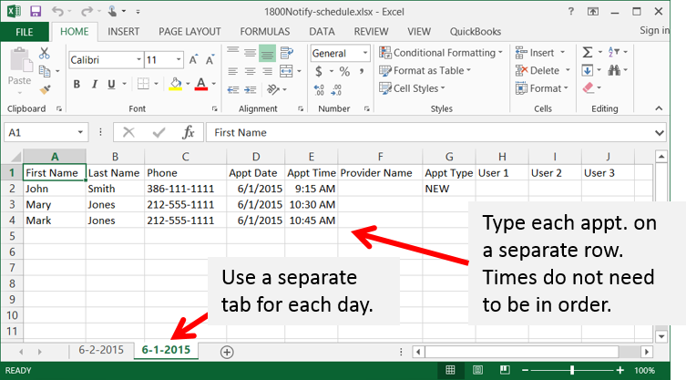Add a new sheet with plus button

227,352
